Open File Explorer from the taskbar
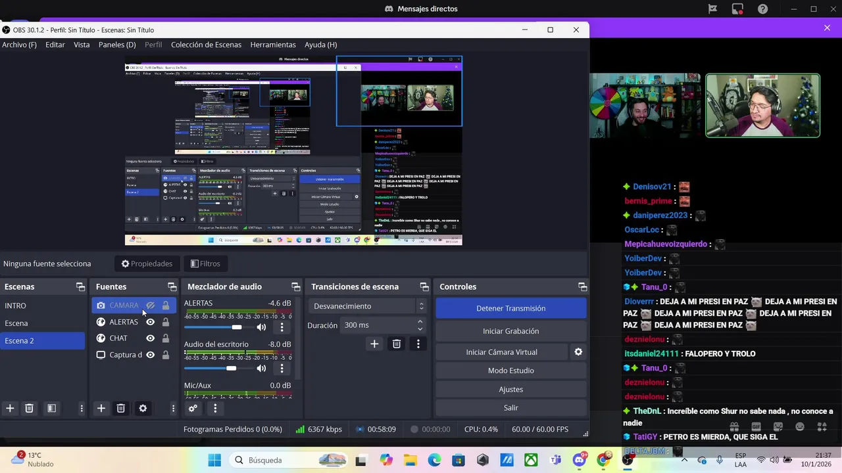Image resolution: width=842 pixels, height=473 pixels. click(410, 460)
